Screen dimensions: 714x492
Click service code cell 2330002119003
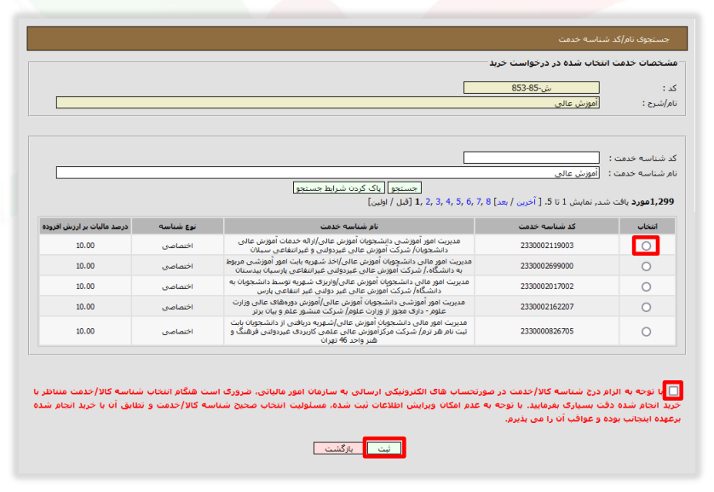click(547, 246)
